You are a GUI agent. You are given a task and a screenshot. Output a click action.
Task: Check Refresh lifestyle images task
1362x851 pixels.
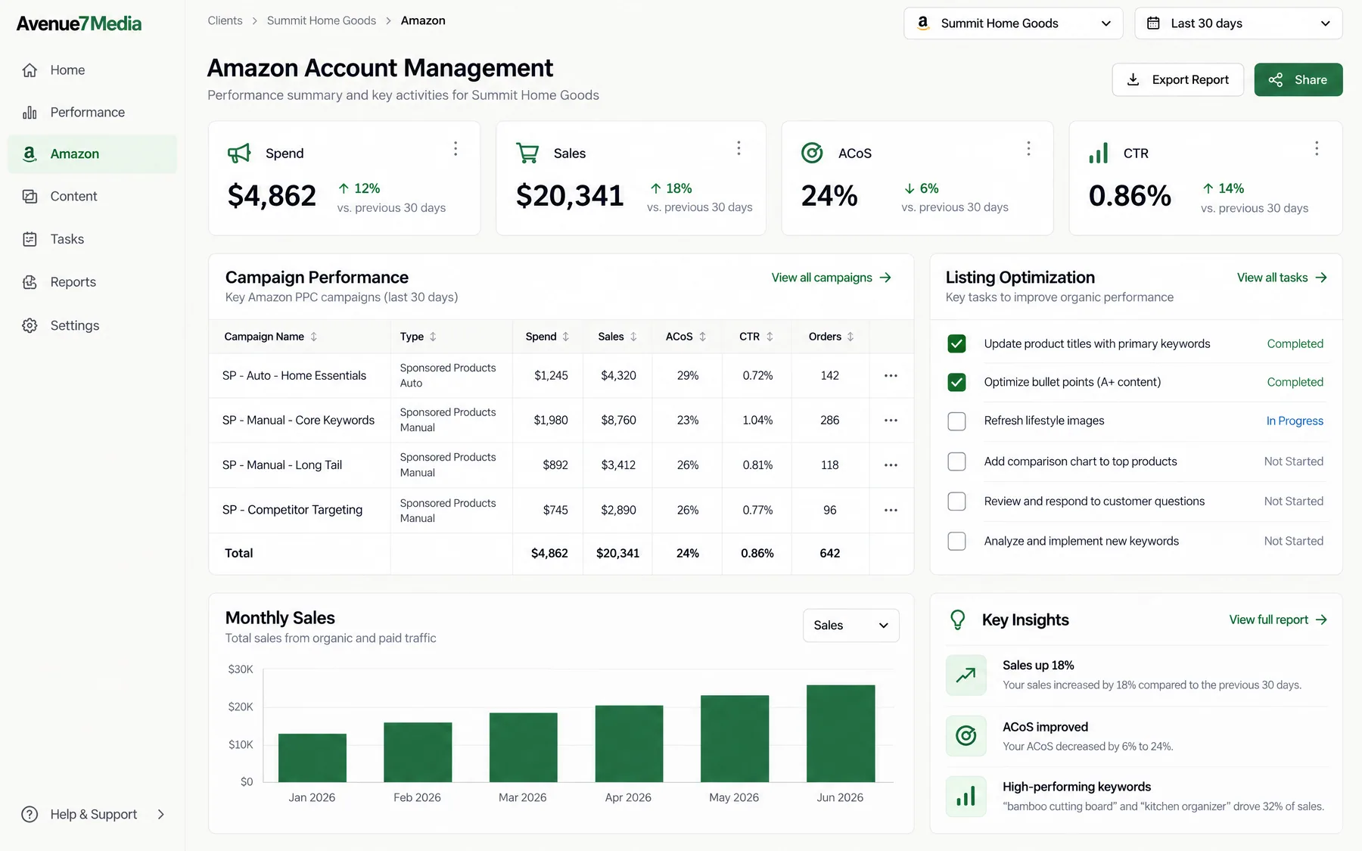956,421
